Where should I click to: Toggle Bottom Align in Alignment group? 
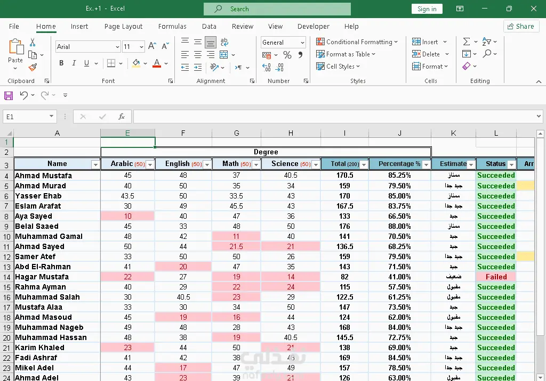(x=211, y=42)
